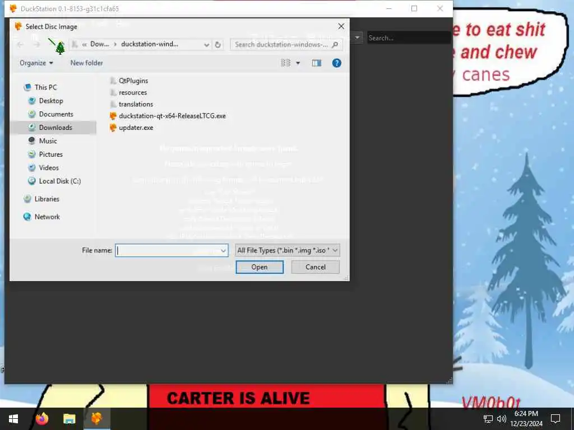Open File Explorer from the taskbar
This screenshot has width=574, height=430.
69,419
